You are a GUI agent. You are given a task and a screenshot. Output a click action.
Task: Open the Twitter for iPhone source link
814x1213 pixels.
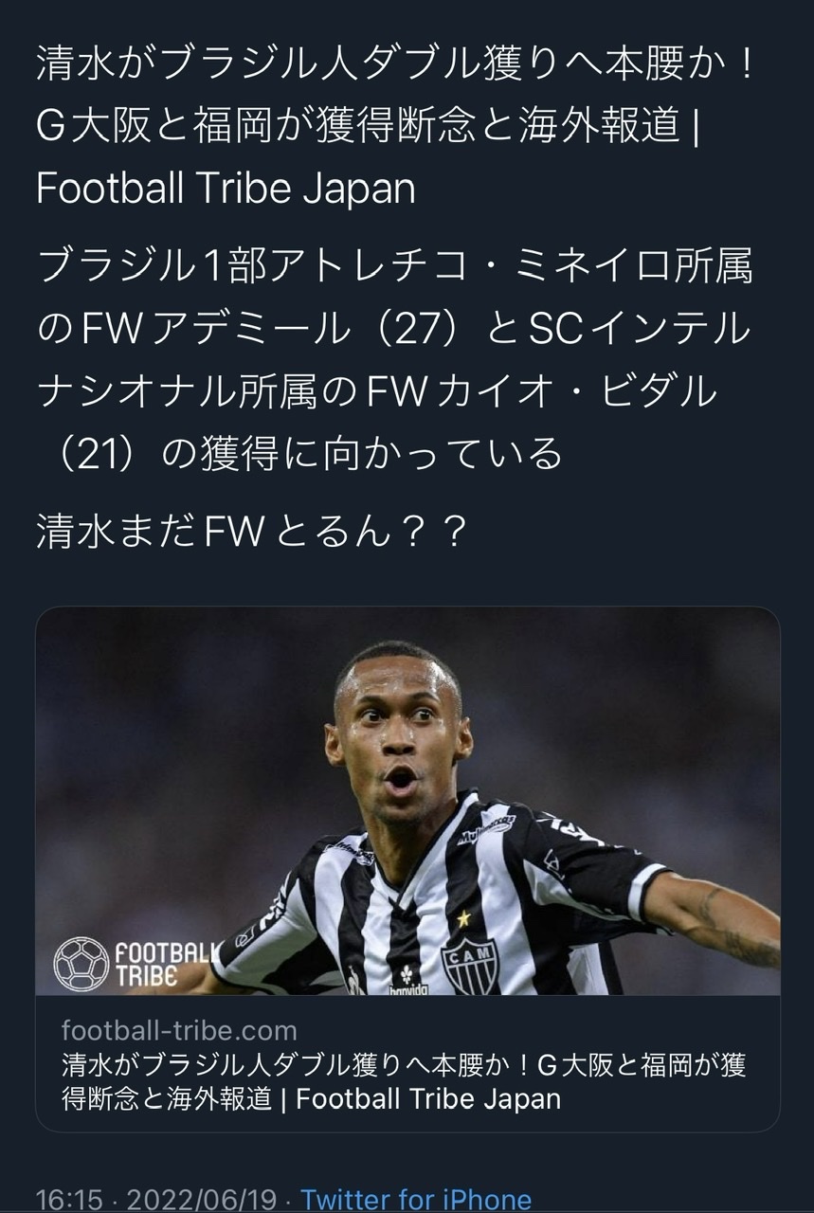pos(416,1200)
